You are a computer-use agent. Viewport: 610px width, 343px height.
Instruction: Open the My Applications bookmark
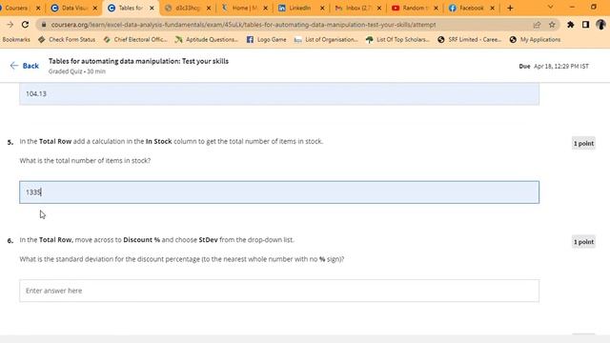536,40
